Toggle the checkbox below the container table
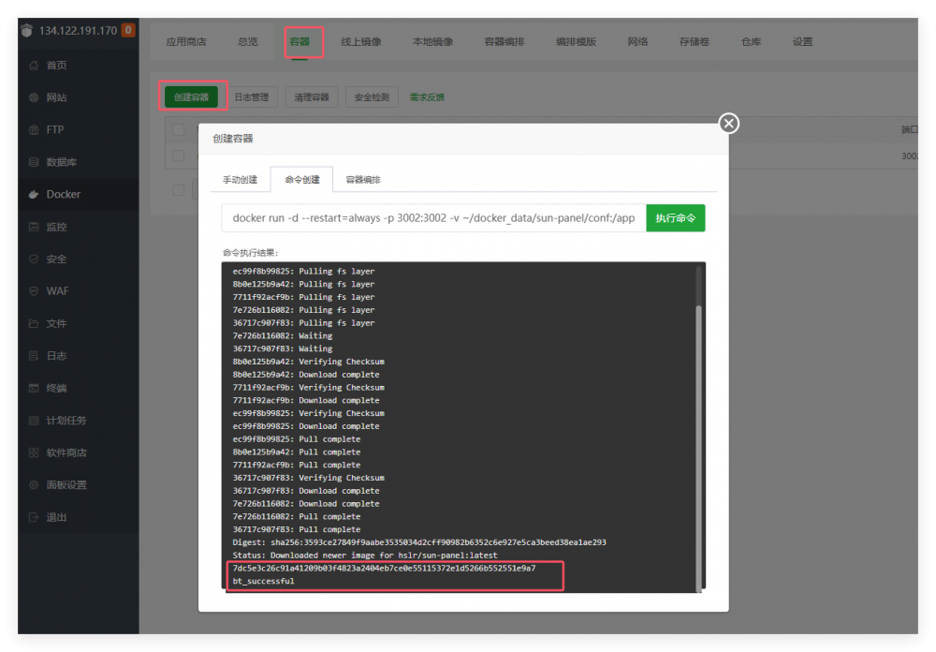The width and height of the screenshot is (936, 652). [x=179, y=190]
